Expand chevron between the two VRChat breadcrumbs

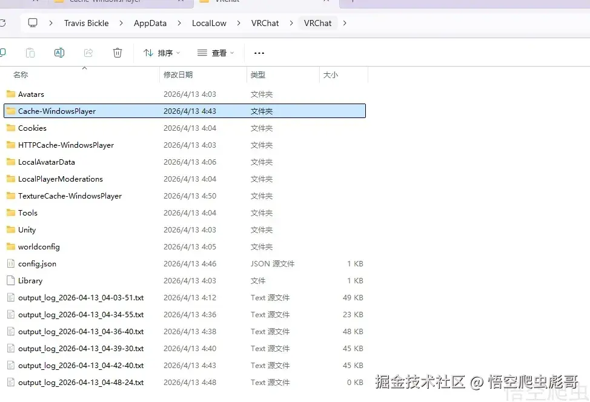pos(291,23)
